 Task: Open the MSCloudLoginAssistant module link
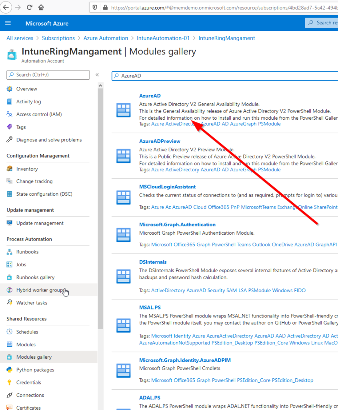[x=168, y=187]
